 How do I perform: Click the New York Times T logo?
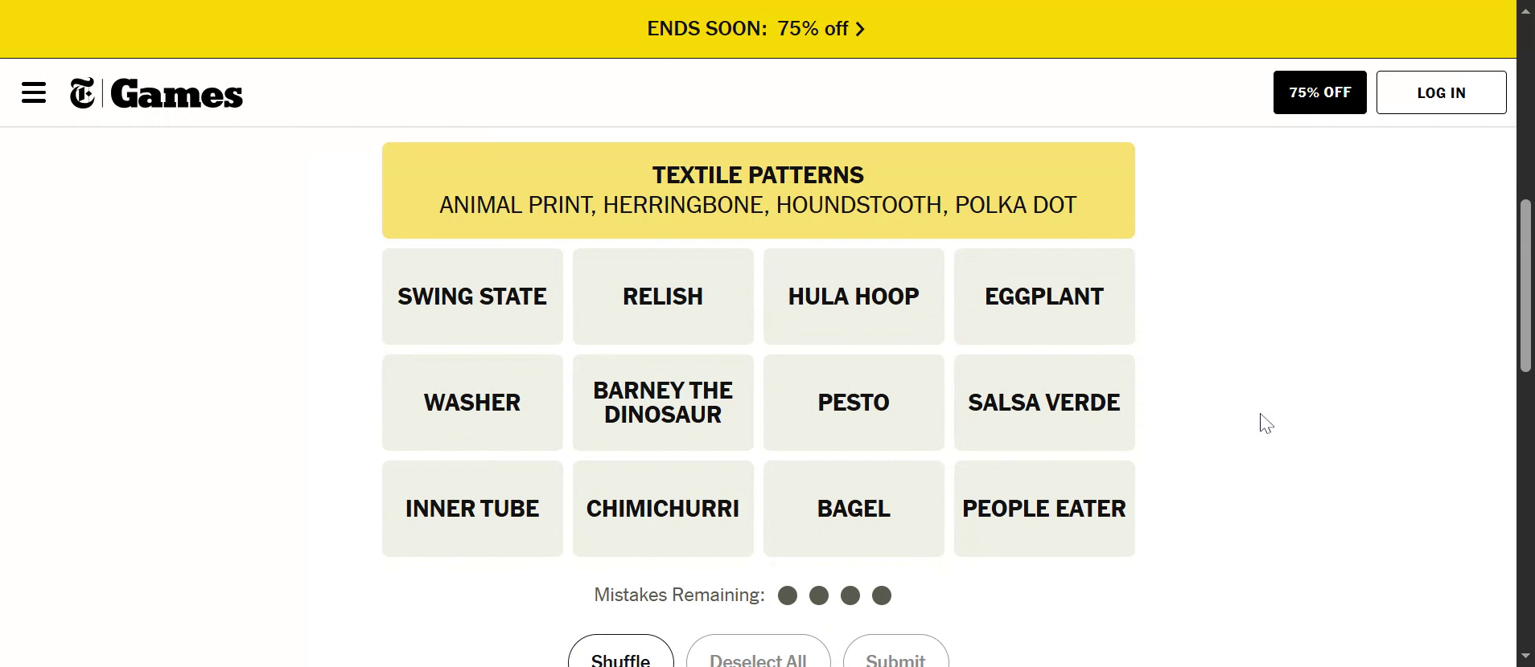pyautogui.click(x=82, y=93)
